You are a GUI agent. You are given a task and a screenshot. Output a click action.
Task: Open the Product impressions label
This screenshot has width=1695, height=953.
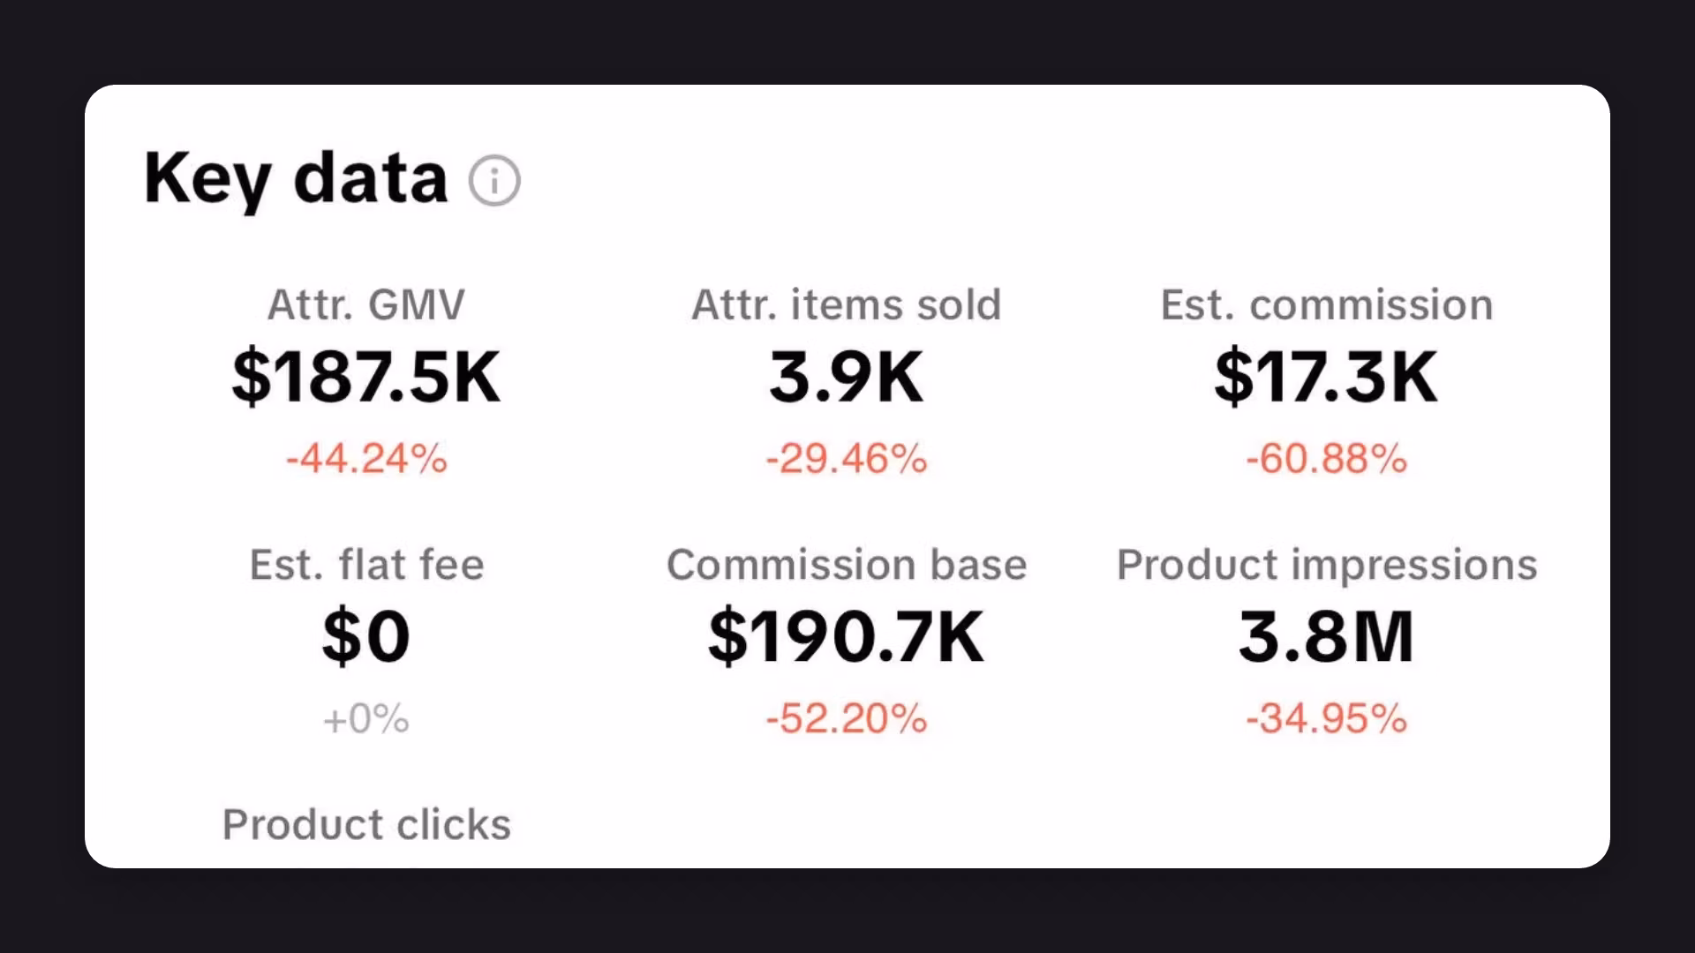click(x=1327, y=565)
